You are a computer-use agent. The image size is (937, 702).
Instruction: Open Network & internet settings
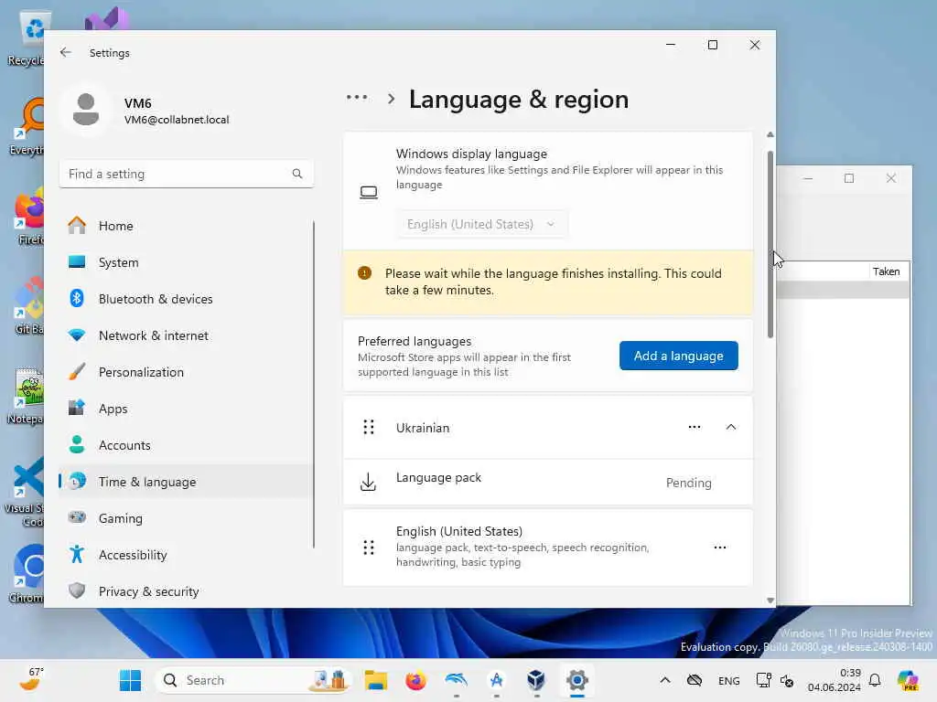click(x=187, y=335)
